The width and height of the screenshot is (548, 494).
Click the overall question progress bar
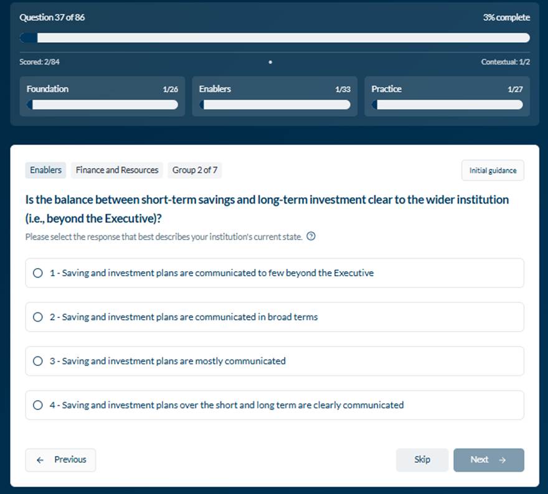[x=275, y=38]
